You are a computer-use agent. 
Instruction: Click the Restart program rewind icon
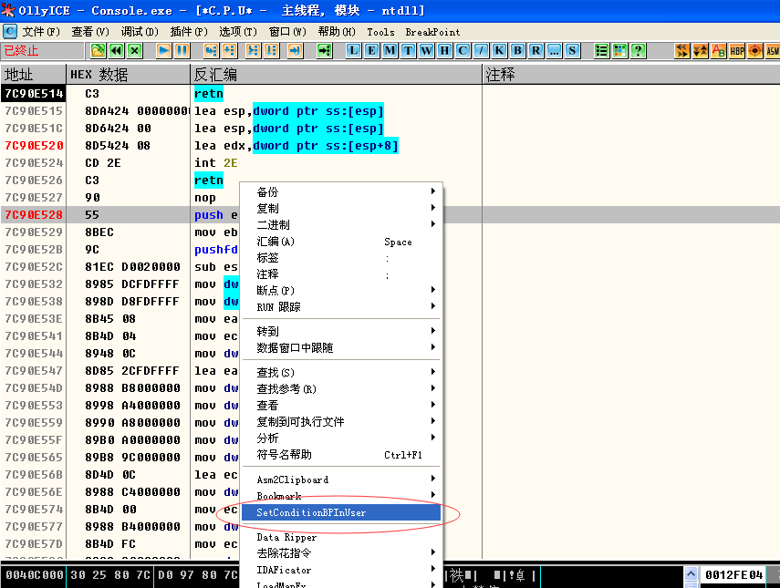coord(117,51)
